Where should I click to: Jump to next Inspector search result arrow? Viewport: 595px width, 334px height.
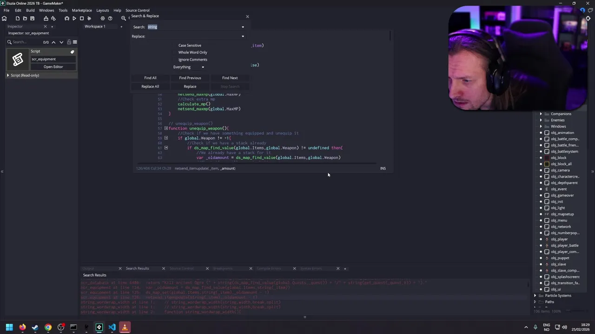pyautogui.click(x=61, y=42)
